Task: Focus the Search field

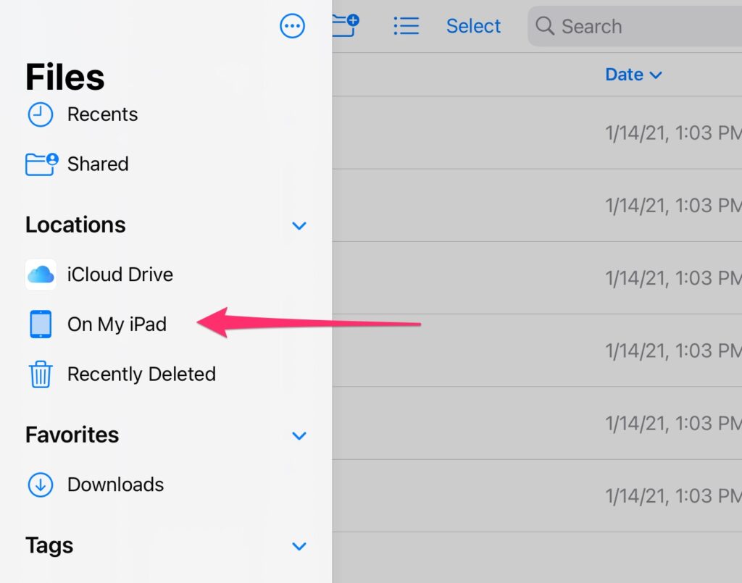Action: coord(635,26)
